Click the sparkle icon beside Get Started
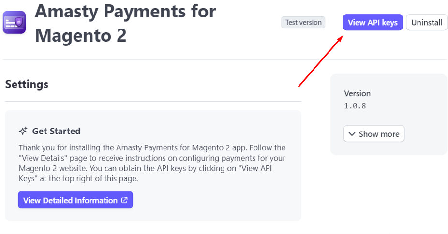The height and width of the screenshot is (234, 448). 23,131
